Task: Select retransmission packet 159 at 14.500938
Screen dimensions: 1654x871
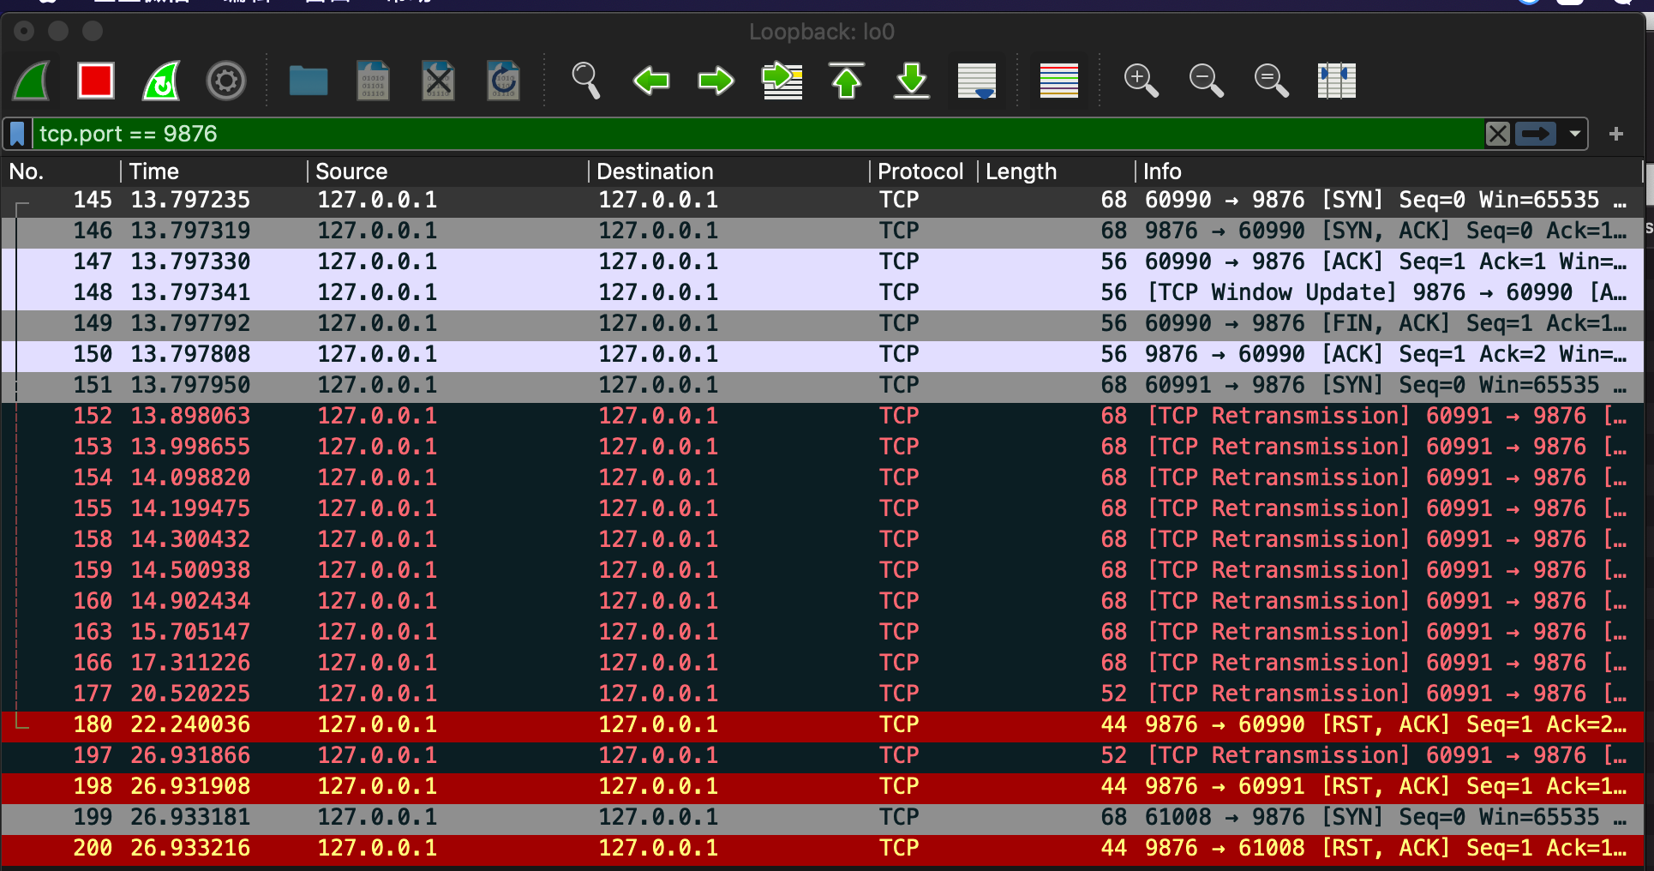Action: pos(823,571)
